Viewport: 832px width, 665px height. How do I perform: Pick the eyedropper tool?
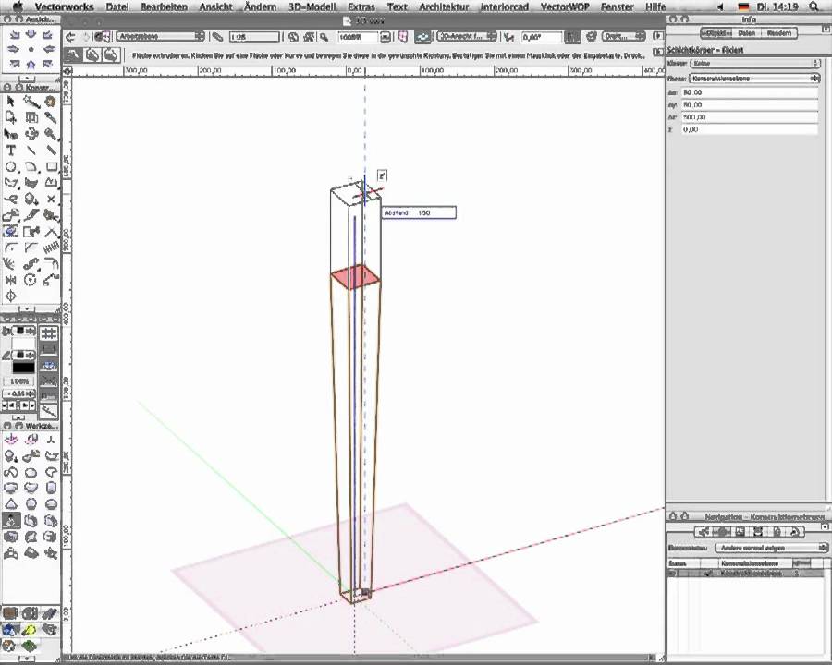(x=51, y=116)
